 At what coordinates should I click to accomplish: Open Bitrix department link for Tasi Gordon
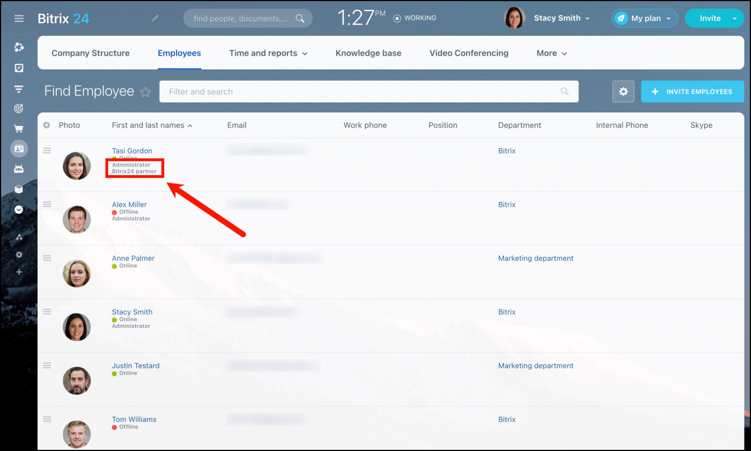click(x=507, y=151)
